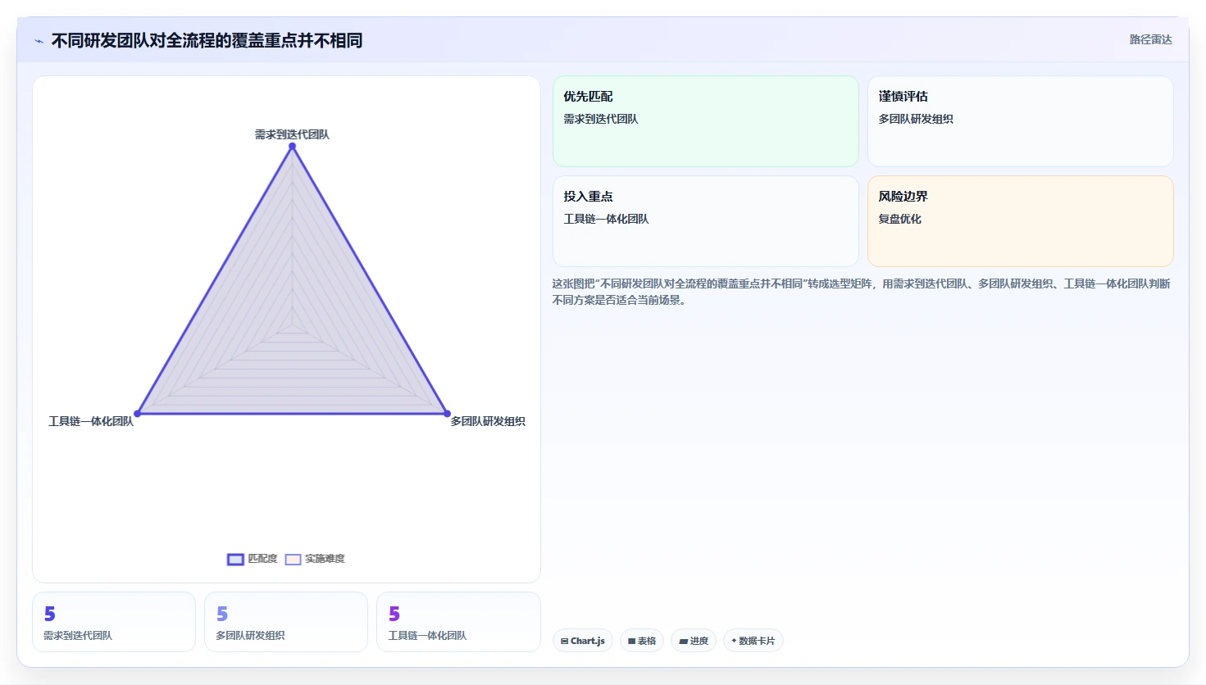The image size is (1206, 685).
Task: Select the 多团队研发组织 radar data point
Action: [x=447, y=414]
